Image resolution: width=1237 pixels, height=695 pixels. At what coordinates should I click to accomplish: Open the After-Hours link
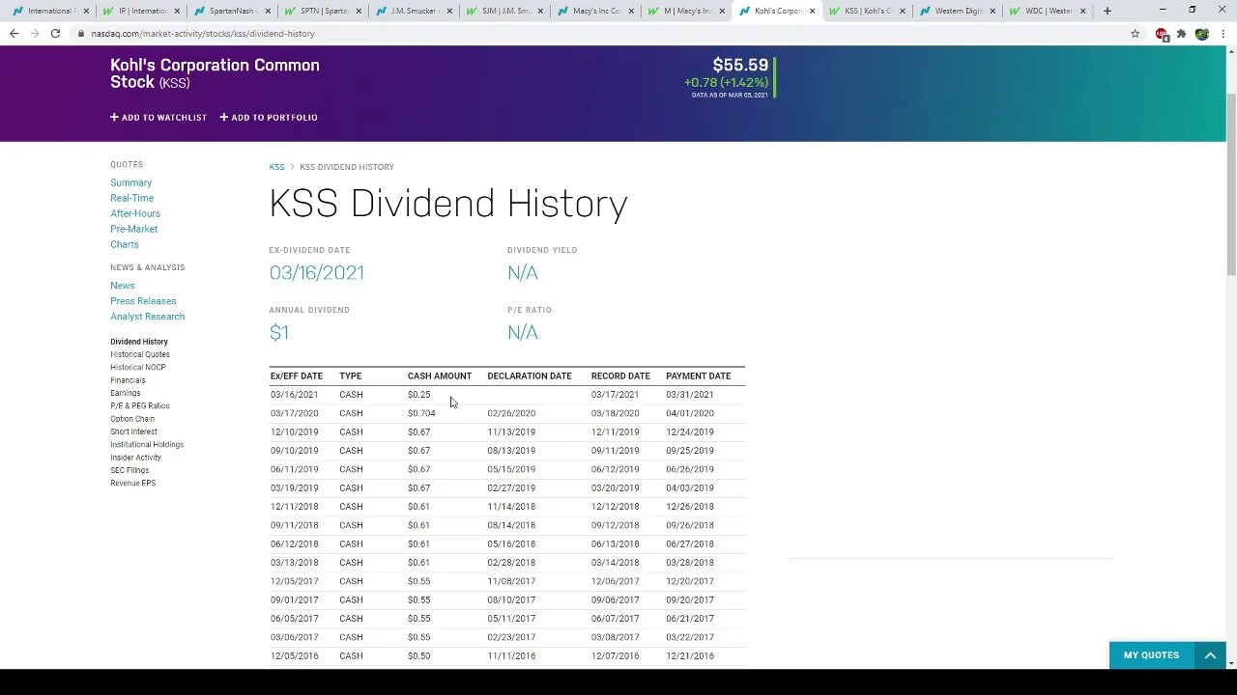[x=135, y=213]
